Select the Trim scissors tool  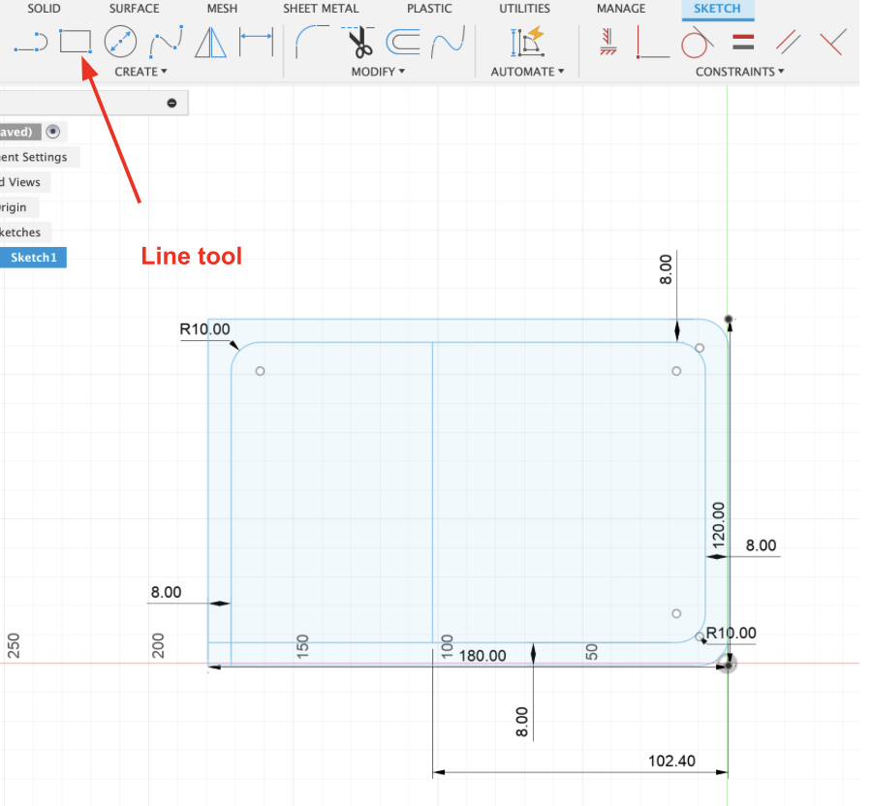click(358, 42)
